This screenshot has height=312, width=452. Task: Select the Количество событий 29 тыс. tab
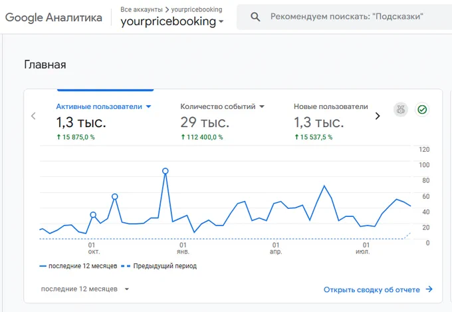[x=222, y=121]
